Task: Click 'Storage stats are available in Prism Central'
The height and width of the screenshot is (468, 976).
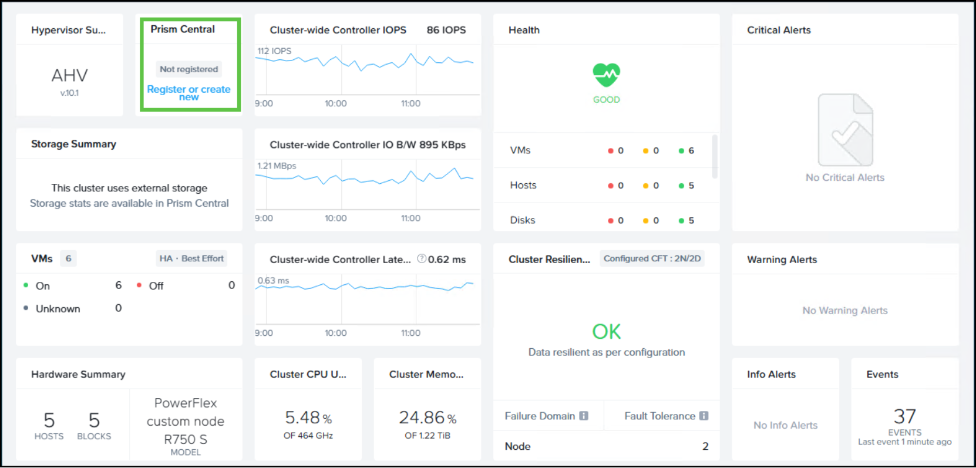Action: tap(129, 203)
